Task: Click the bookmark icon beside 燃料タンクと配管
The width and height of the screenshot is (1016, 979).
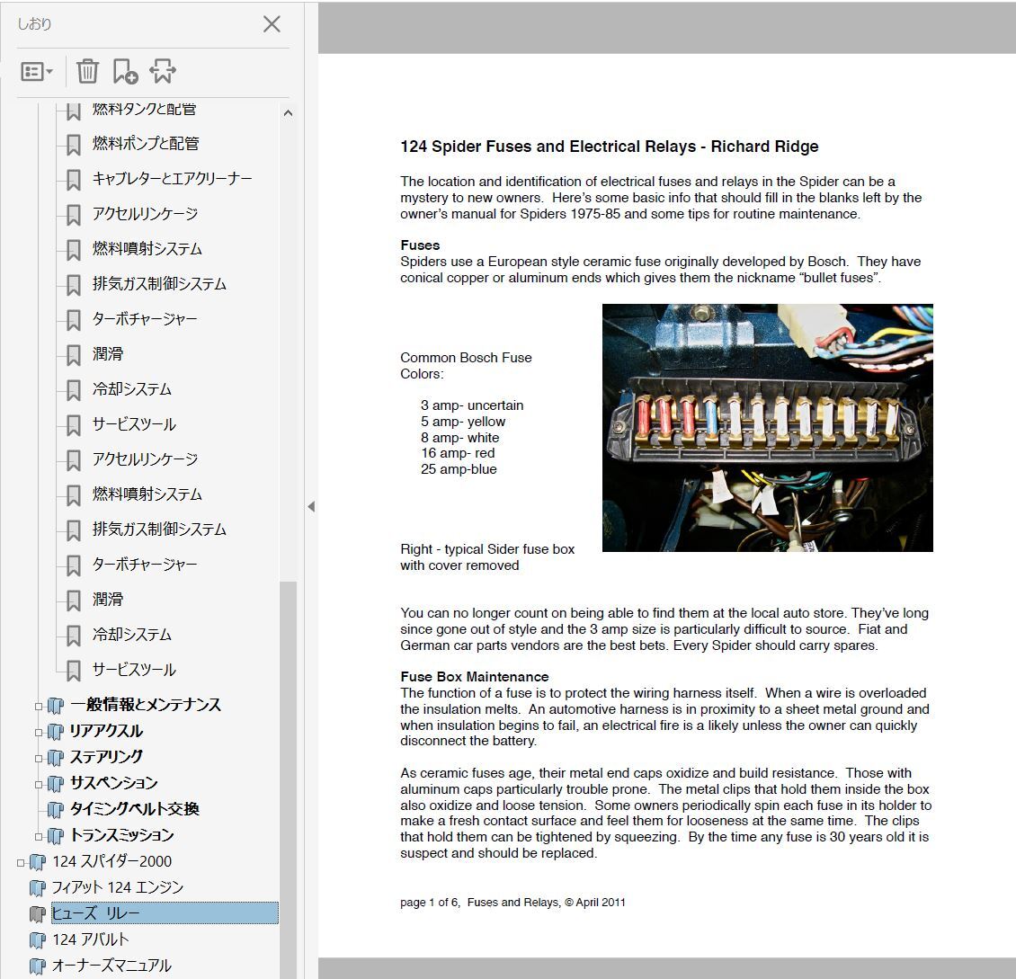Action: [x=74, y=111]
